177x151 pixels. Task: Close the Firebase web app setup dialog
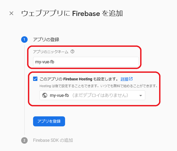click(x=11, y=13)
